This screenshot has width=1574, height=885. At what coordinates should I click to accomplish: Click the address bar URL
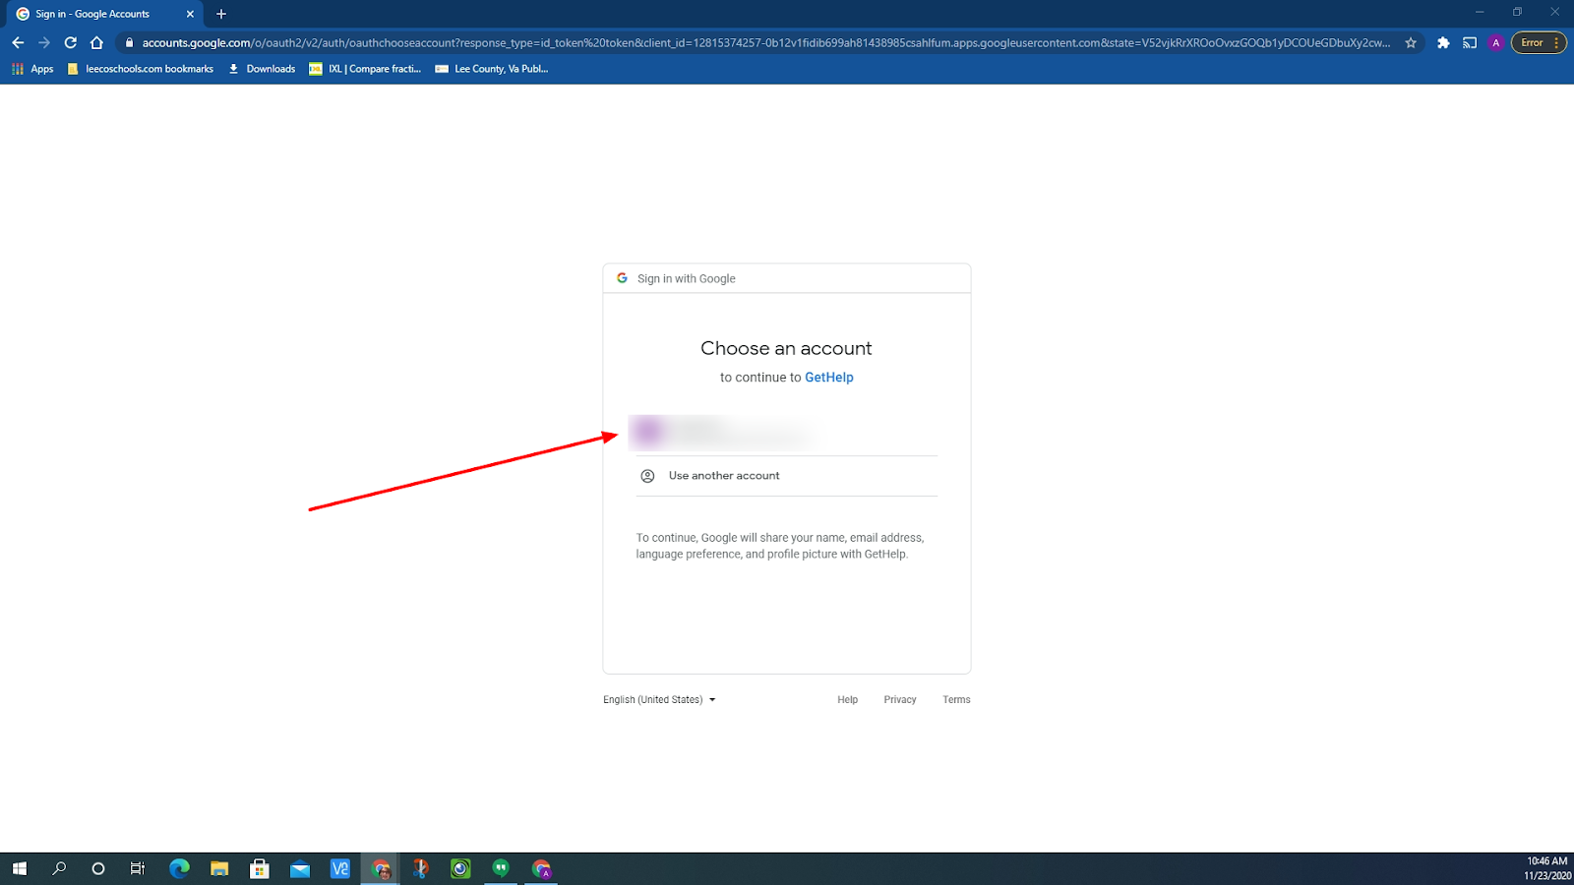765,42
